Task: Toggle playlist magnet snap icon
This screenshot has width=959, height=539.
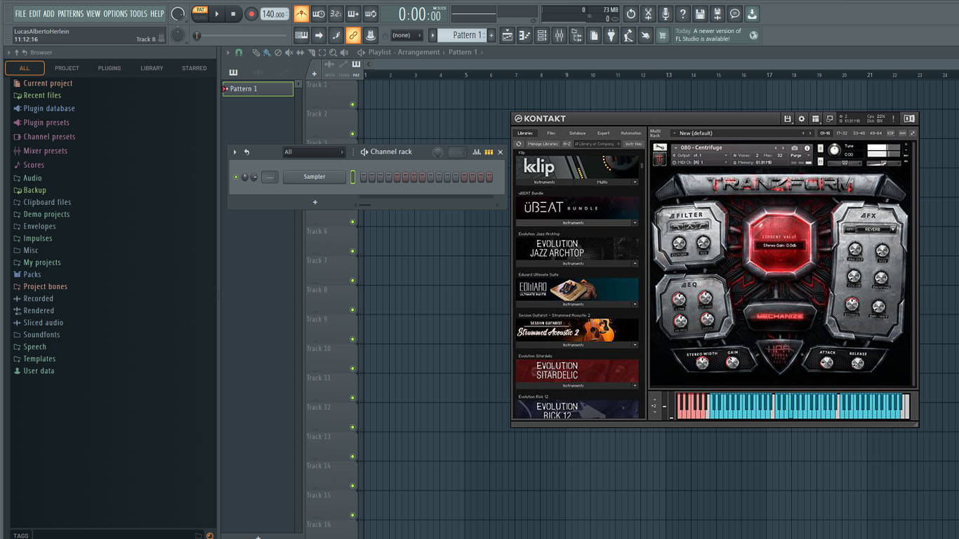Action: click(x=239, y=53)
